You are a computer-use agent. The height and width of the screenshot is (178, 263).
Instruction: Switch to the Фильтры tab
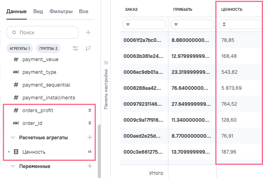61,12
